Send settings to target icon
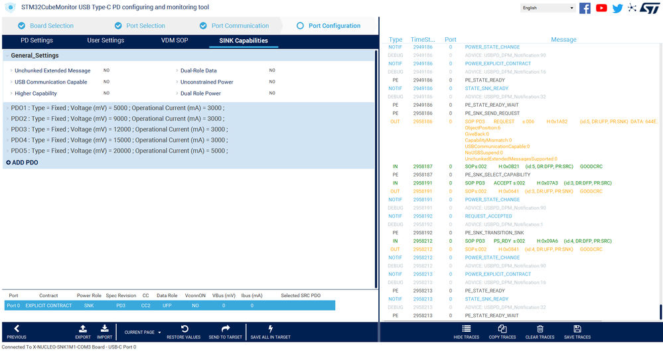This screenshot has height=351, width=663. 226,332
